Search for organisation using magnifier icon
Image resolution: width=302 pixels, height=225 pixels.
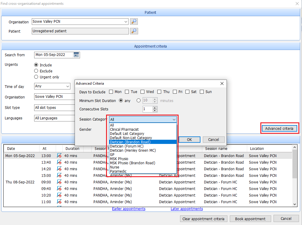pos(134,22)
